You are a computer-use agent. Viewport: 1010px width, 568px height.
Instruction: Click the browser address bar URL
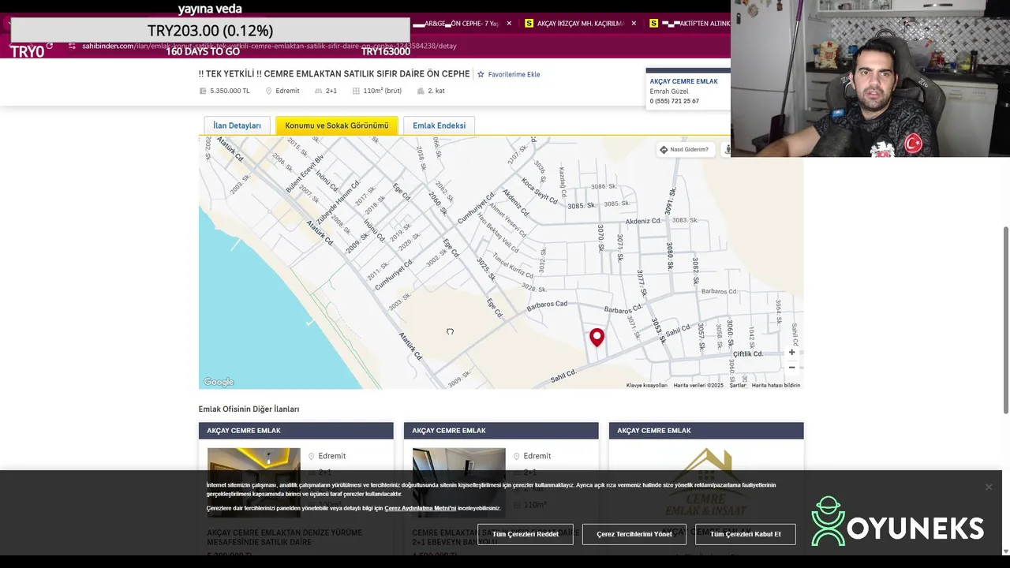pos(269,46)
